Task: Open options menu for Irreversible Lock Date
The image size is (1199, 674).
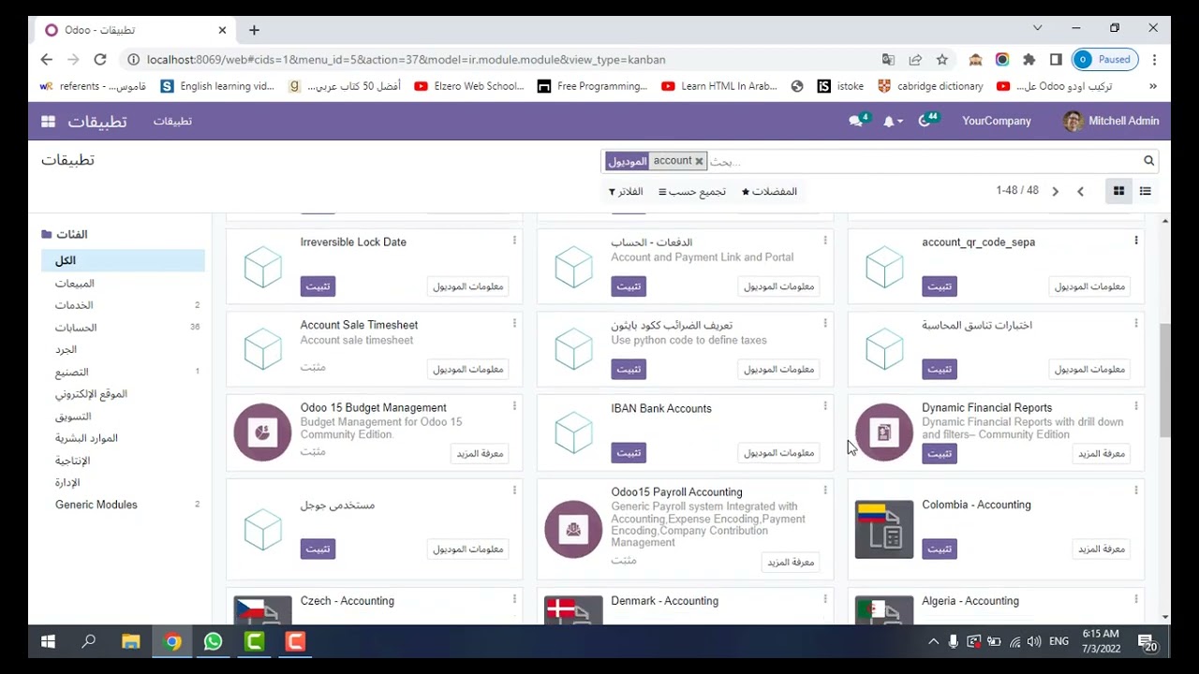Action: pyautogui.click(x=514, y=241)
